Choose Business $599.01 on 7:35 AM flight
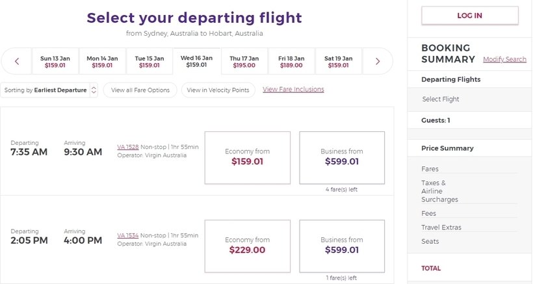This screenshot has width=533, height=284. click(342, 158)
